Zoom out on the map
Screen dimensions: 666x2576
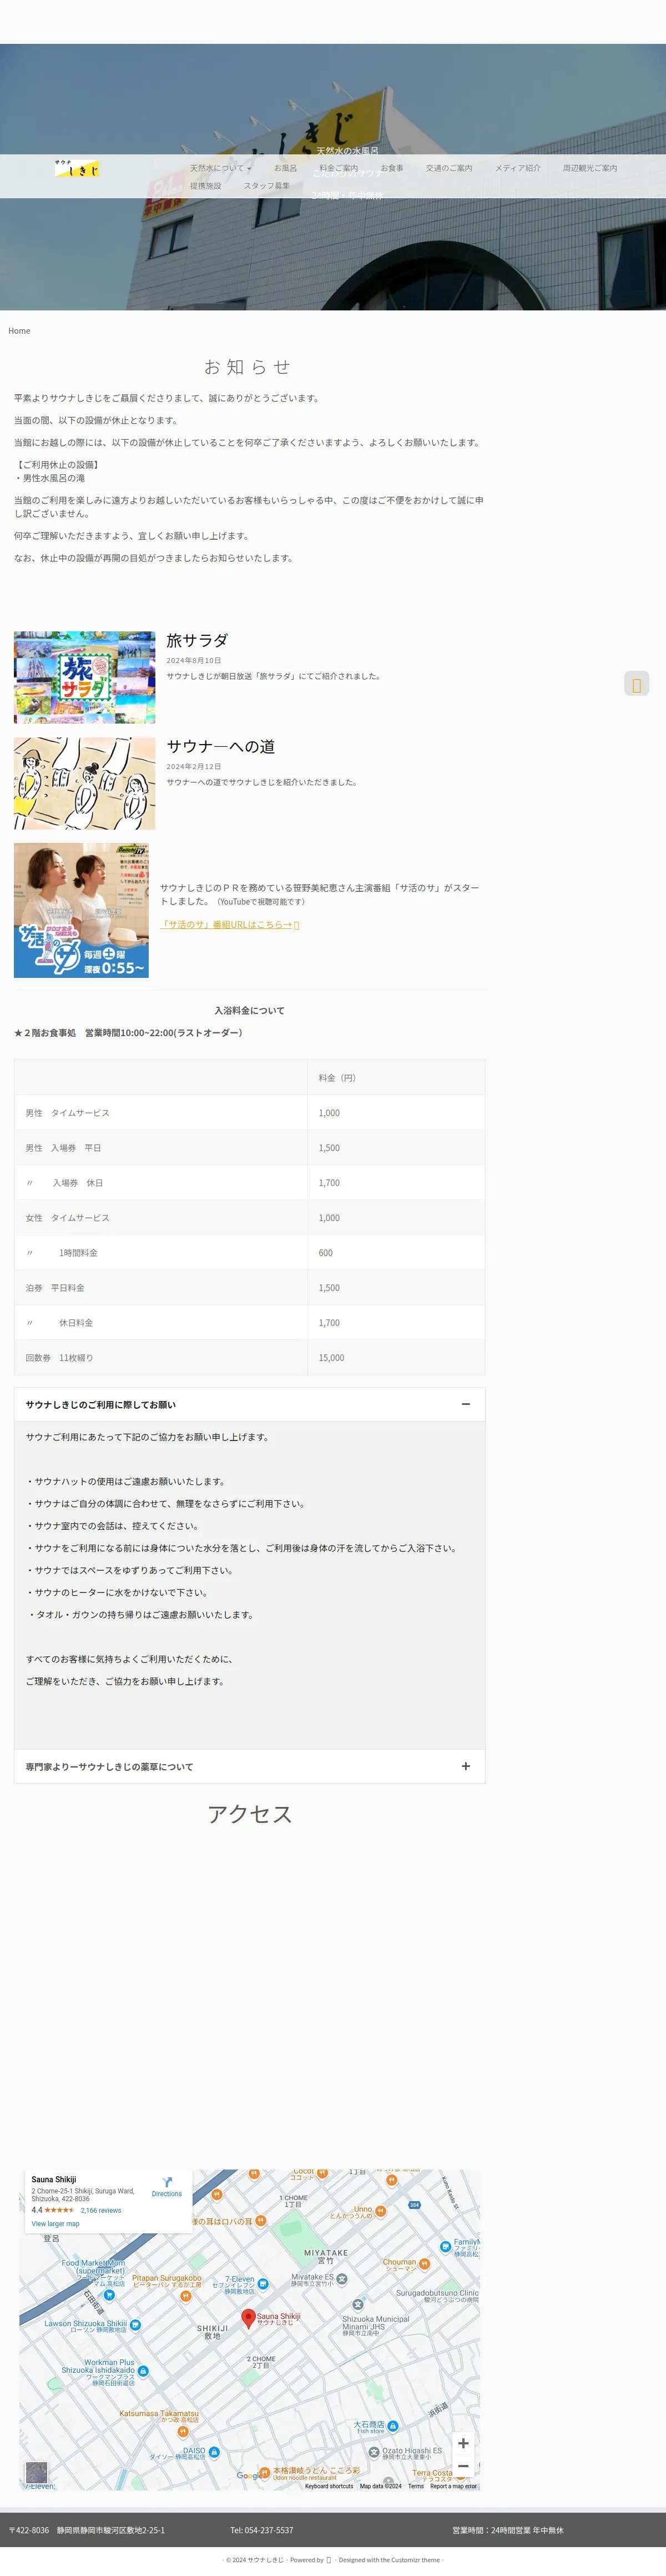click(x=463, y=2466)
